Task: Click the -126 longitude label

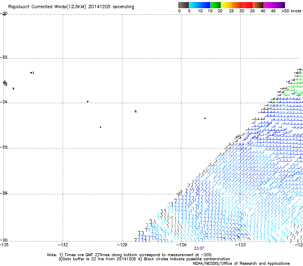Action: click(181, 245)
